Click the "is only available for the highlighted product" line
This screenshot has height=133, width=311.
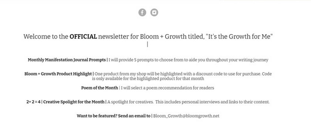pos(148,78)
